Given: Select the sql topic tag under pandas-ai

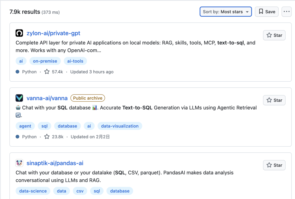Looking at the screenshot, I should coord(97,191).
